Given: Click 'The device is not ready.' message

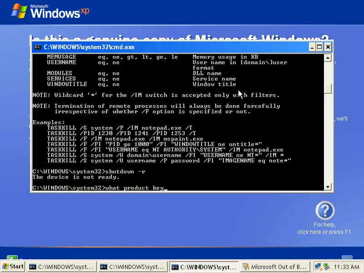Looking at the screenshot, I should [76, 177].
